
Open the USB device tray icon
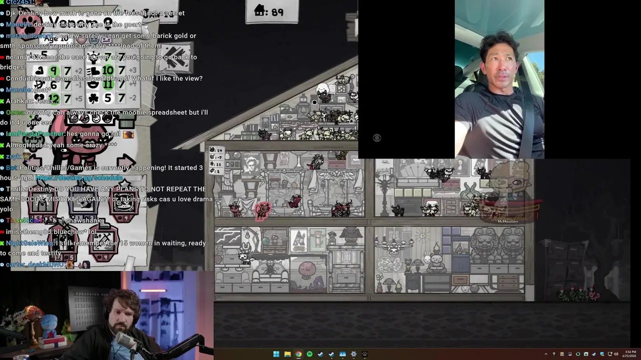[x=554, y=354]
